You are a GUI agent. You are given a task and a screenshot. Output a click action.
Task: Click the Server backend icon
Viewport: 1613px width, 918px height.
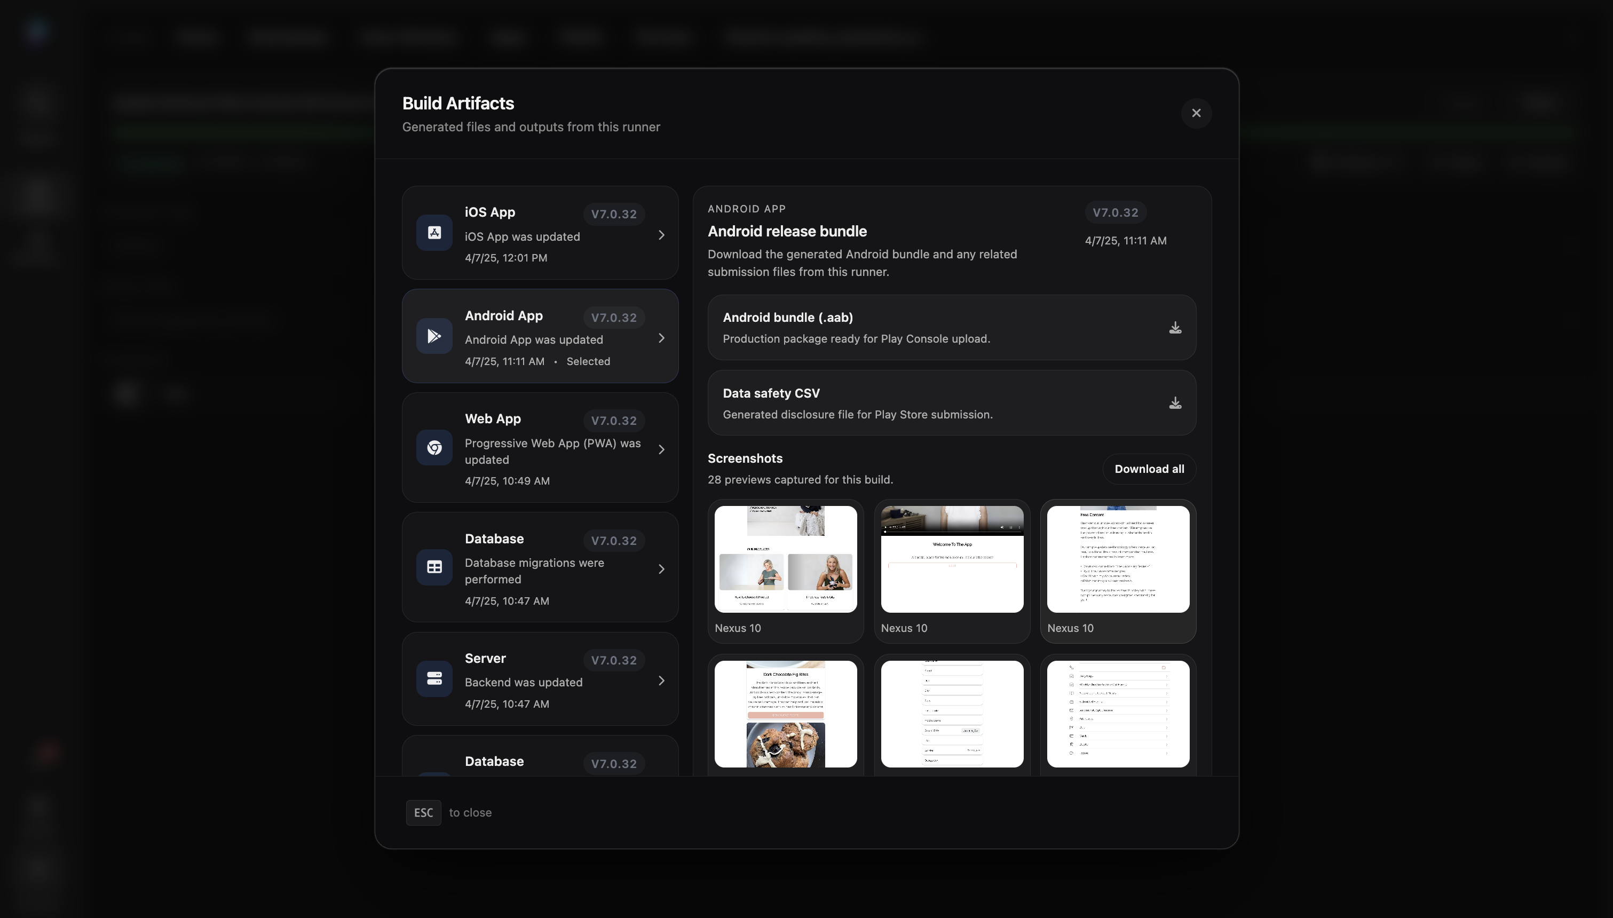coord(434,678)
